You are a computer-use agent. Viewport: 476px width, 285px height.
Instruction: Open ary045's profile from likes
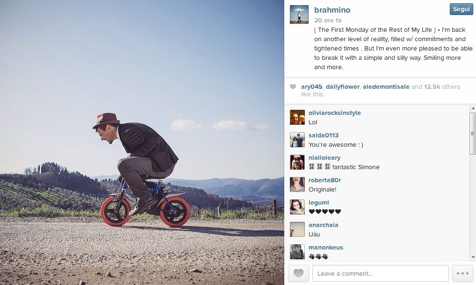(312, 87)
